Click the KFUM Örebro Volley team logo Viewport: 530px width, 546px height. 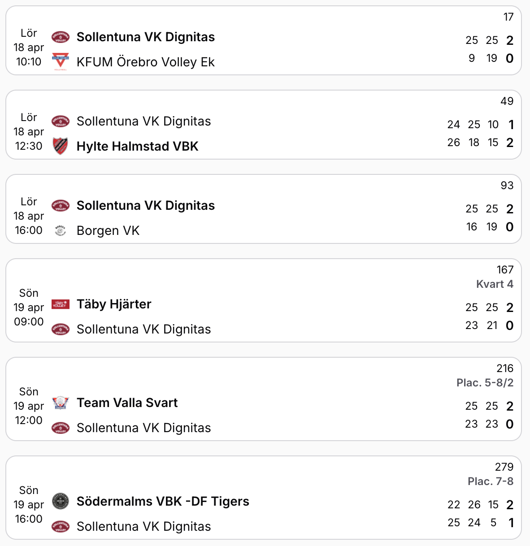[61, 62]
